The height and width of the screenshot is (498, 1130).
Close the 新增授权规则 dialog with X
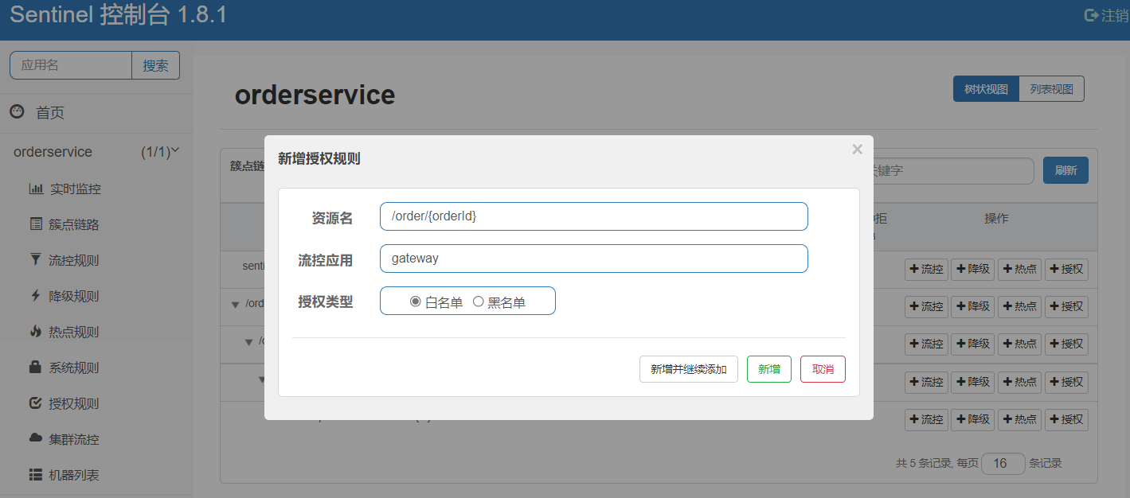tap(857, 150)
